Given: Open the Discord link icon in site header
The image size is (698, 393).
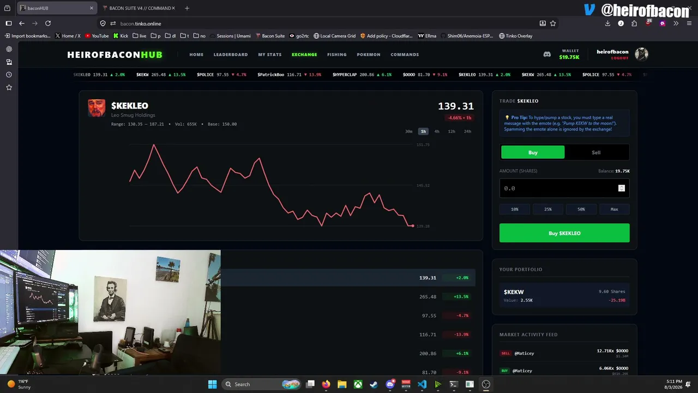Looking at the screenshot, I should (x=547, y=55).
